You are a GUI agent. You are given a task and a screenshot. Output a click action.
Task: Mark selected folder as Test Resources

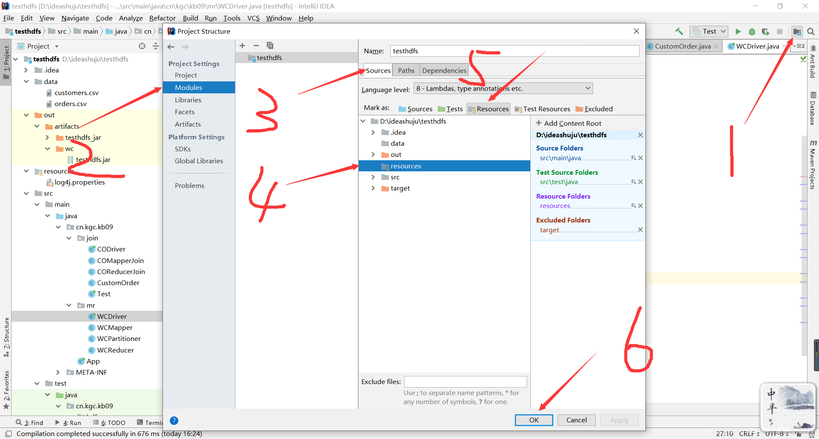pos(542,109)
